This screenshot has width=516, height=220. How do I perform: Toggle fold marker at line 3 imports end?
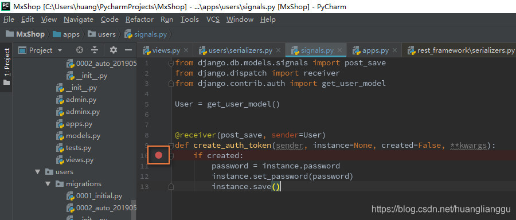[x=170, y=84]
